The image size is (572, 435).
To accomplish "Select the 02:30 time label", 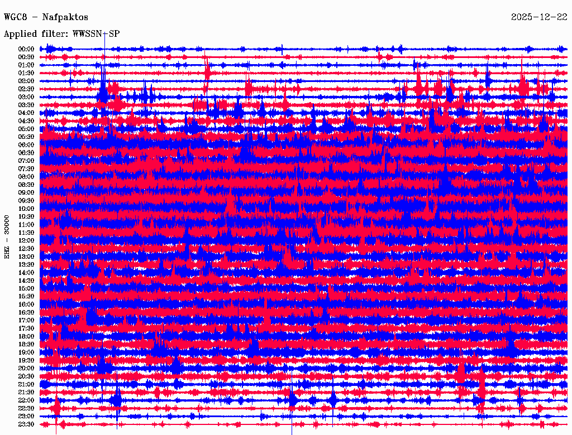I will pyautogui.click(x=26, y=89).
